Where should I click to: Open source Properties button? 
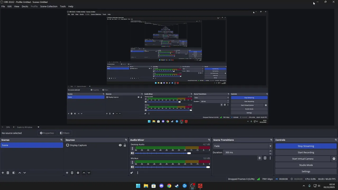click(47, 133)
